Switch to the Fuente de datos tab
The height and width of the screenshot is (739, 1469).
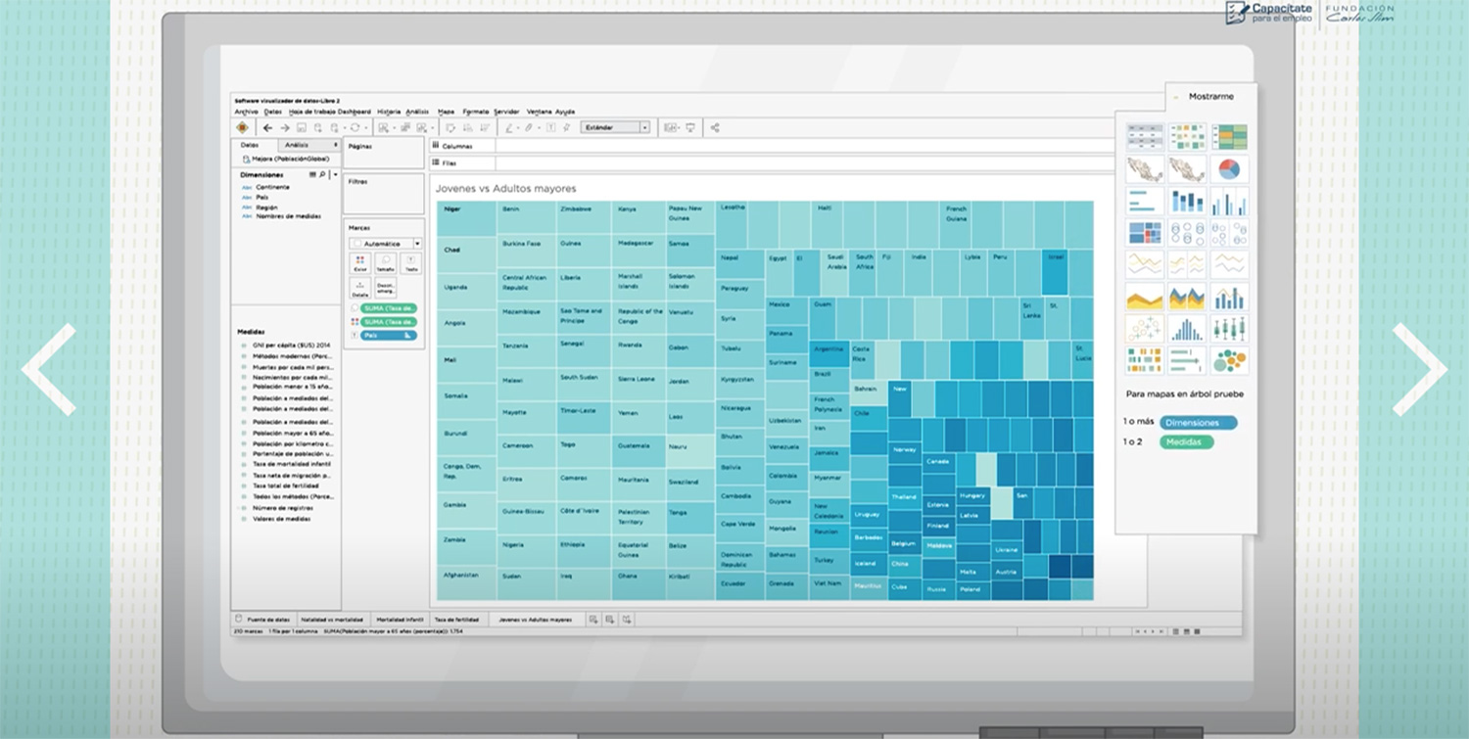click(262, 620)
